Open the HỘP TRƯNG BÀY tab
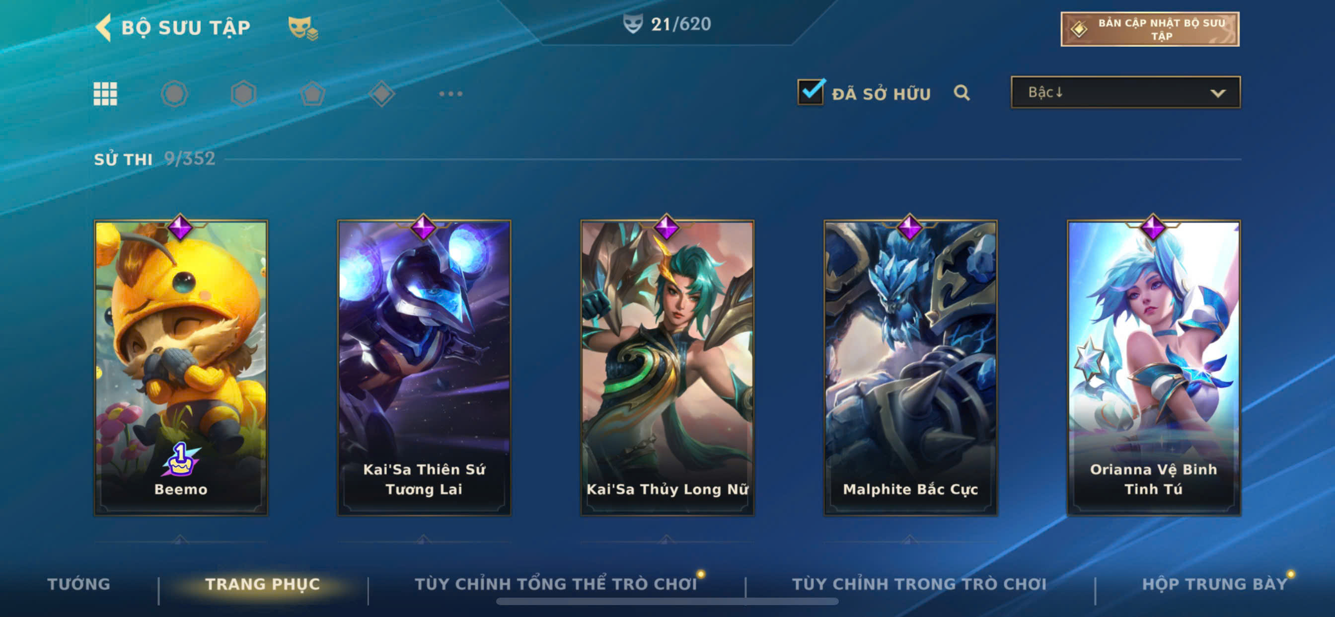 click(1214, 584)
